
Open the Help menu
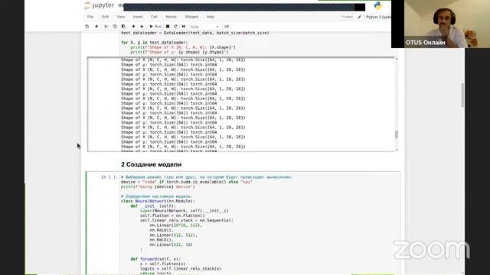click(x=211, y=17)
